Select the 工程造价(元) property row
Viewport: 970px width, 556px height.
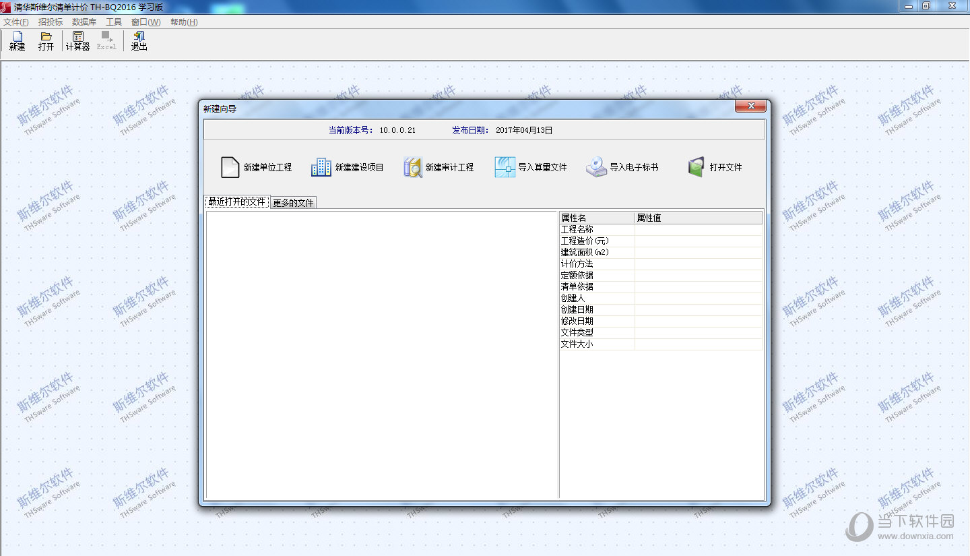click(x=661, y=241)
